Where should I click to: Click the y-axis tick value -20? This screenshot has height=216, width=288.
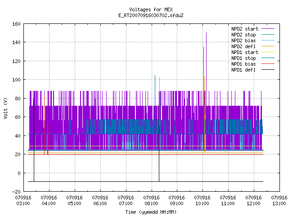[x=16, y=192]
